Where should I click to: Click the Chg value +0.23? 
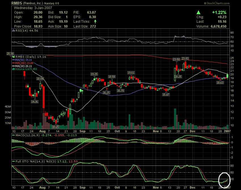(x=222, y=17)
